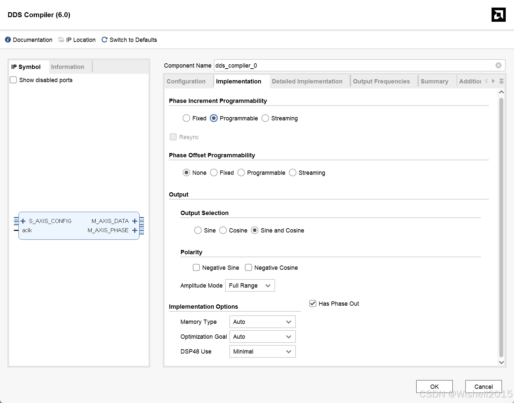Select Fixed phase increment radio

click(x=186, y=118)
